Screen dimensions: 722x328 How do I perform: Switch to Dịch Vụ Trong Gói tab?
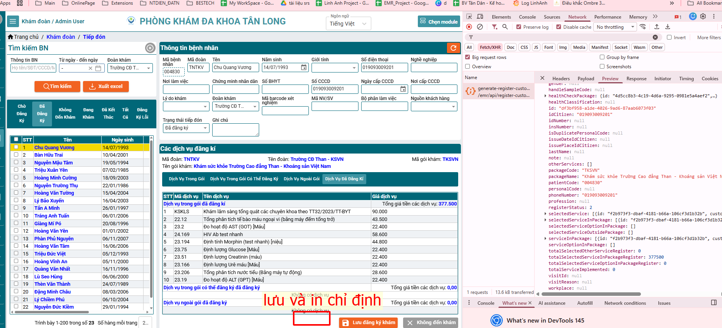pos(187,179)
